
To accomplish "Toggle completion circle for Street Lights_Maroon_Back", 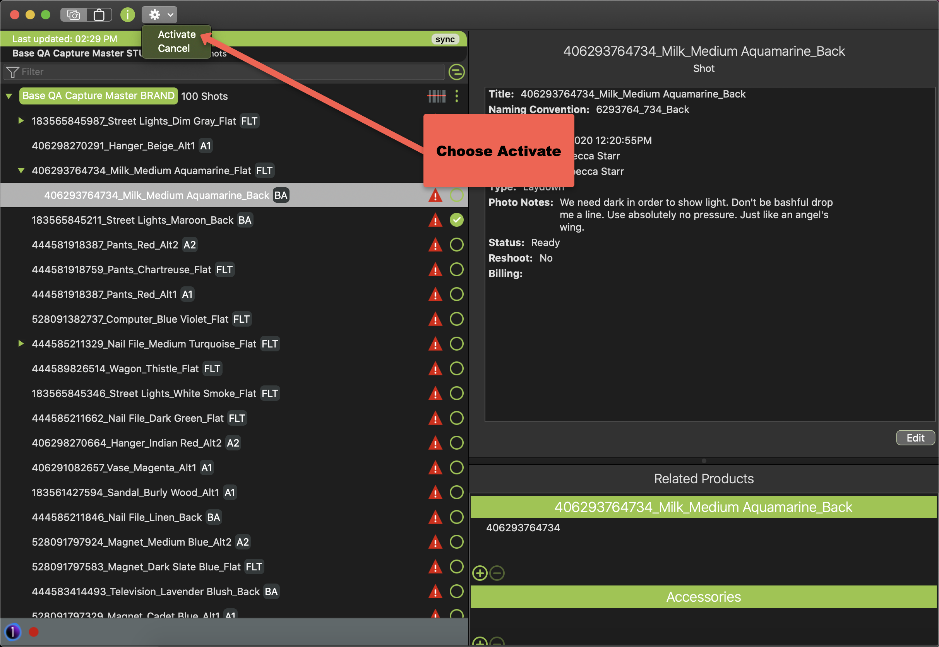I will (x=456, y=220).
